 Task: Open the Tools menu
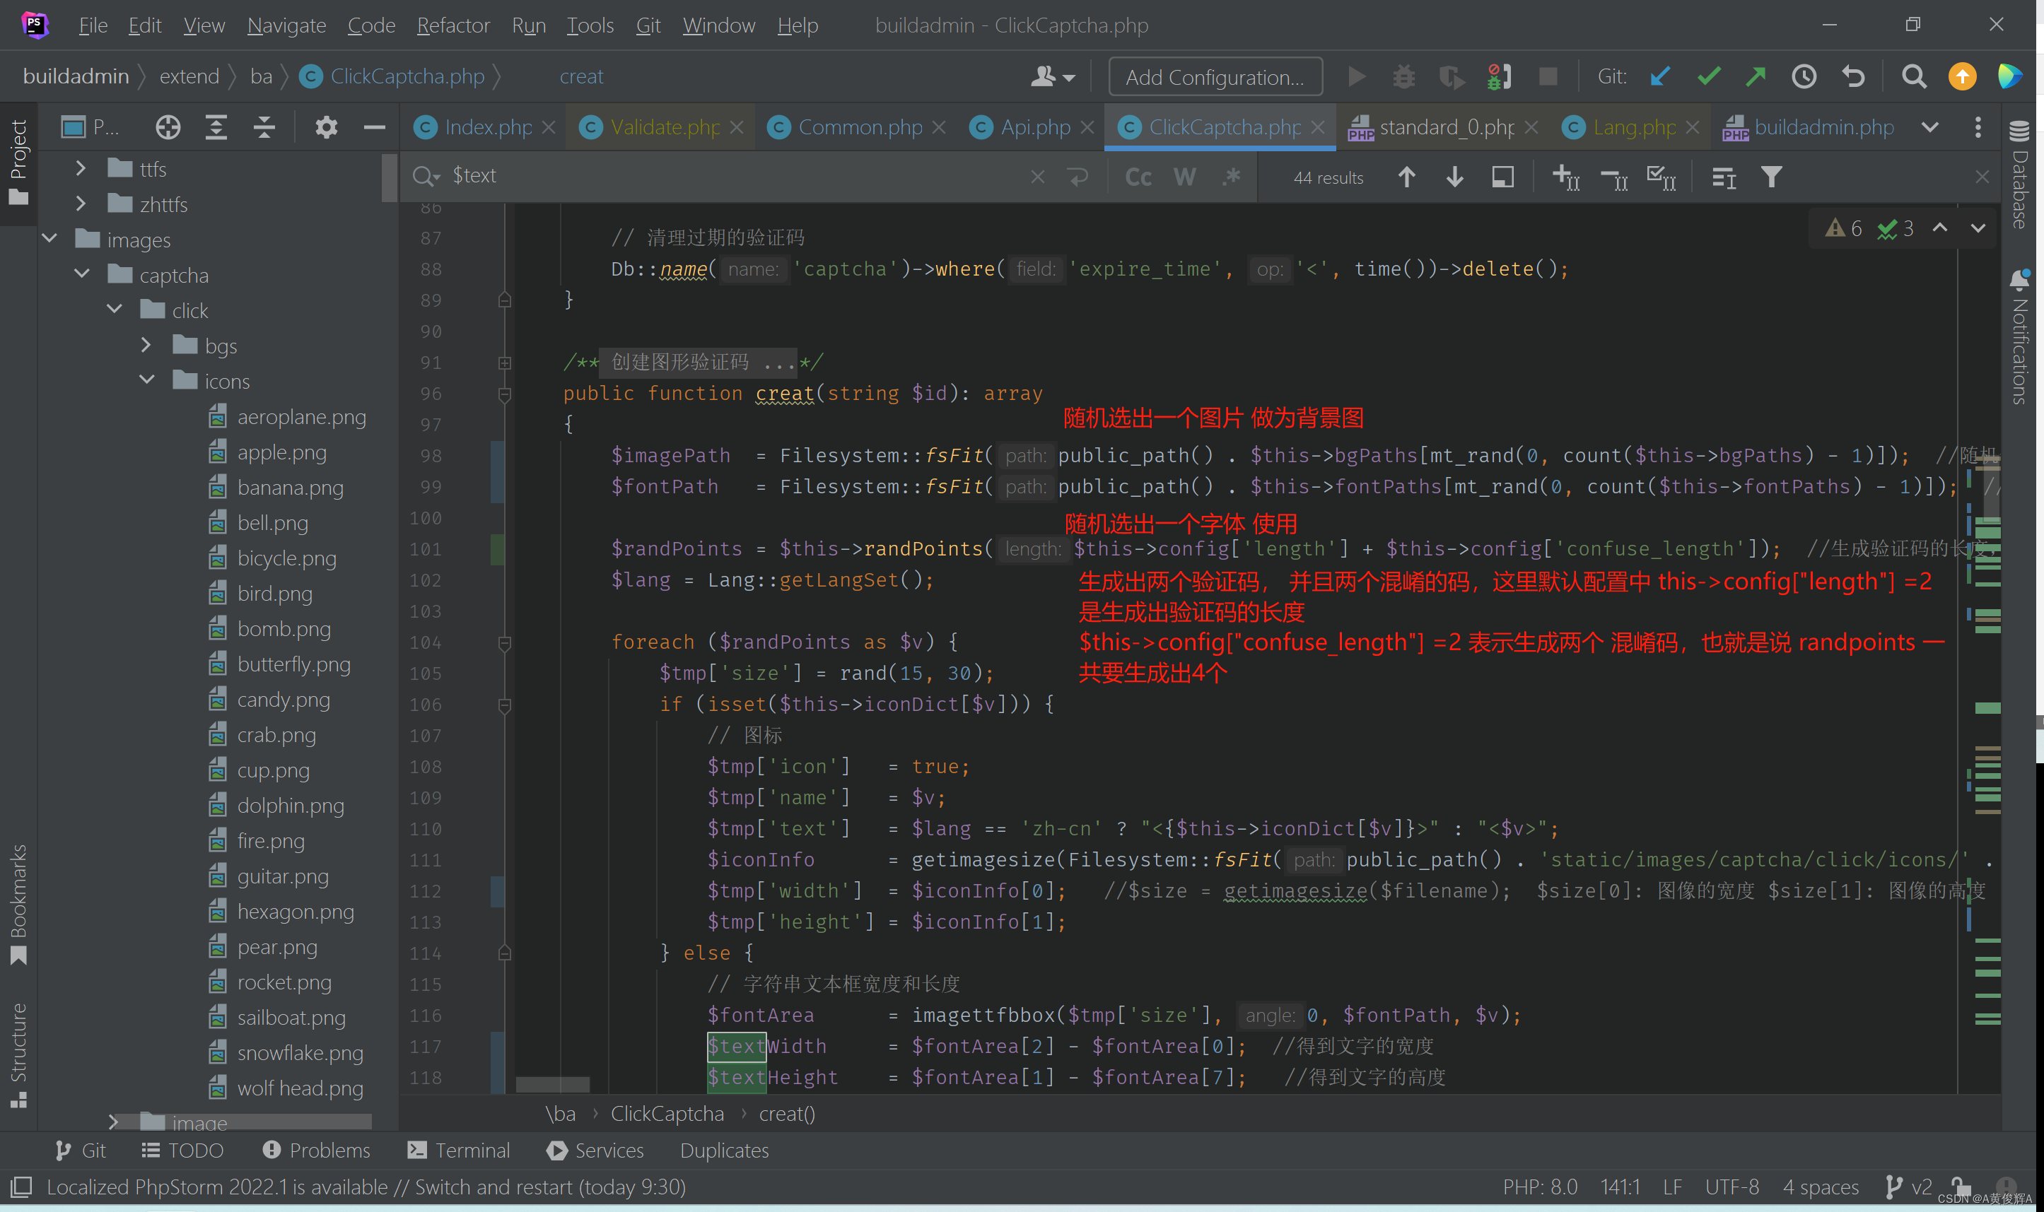point(590,26)
